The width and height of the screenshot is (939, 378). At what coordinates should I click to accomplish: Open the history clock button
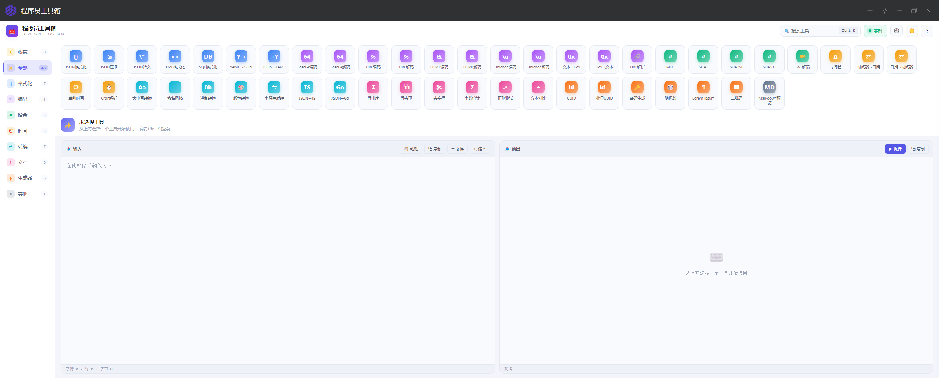pyautogui.click(x=896, y=31)
